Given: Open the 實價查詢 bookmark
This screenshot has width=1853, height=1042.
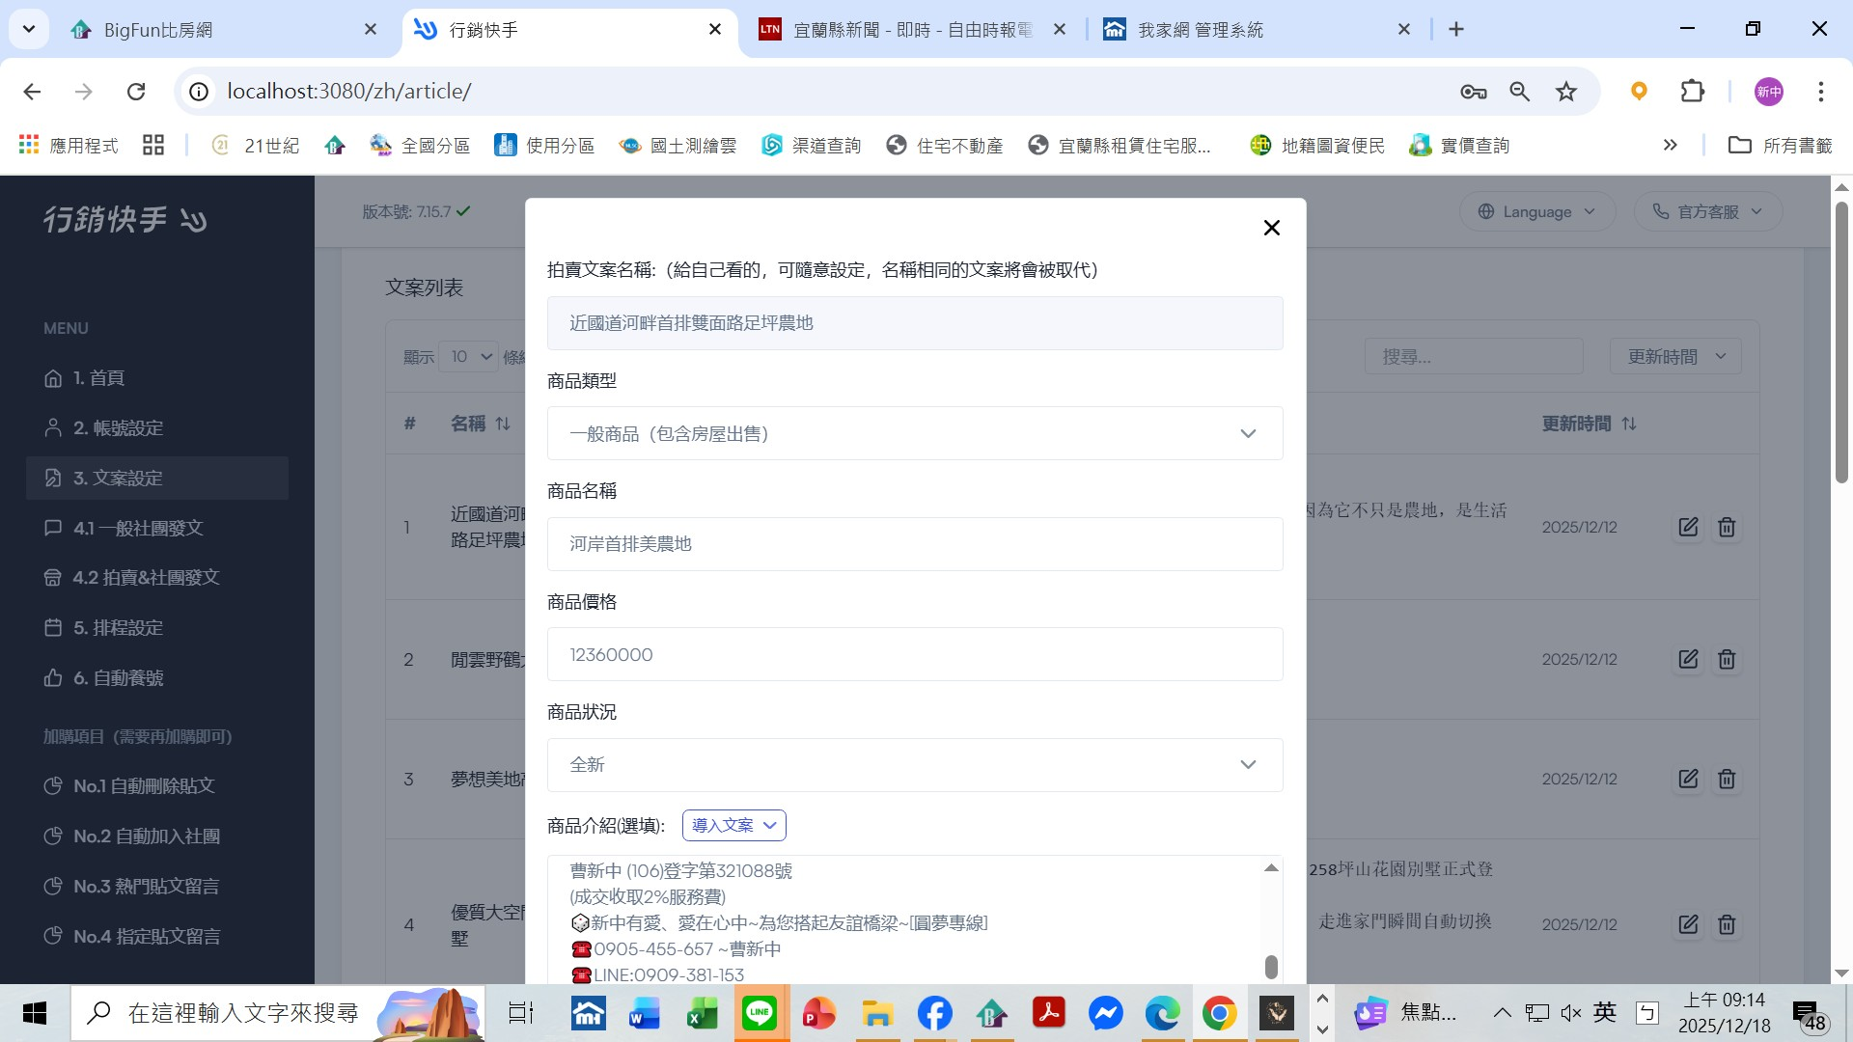Looking at the screenshot, I should (1459, 145).
